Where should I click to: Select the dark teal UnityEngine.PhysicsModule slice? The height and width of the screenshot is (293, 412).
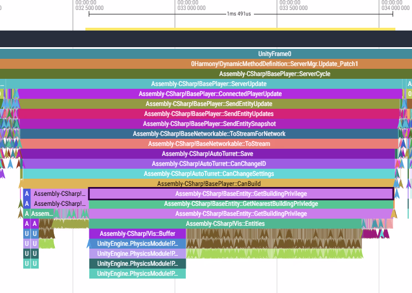(138, 264)
